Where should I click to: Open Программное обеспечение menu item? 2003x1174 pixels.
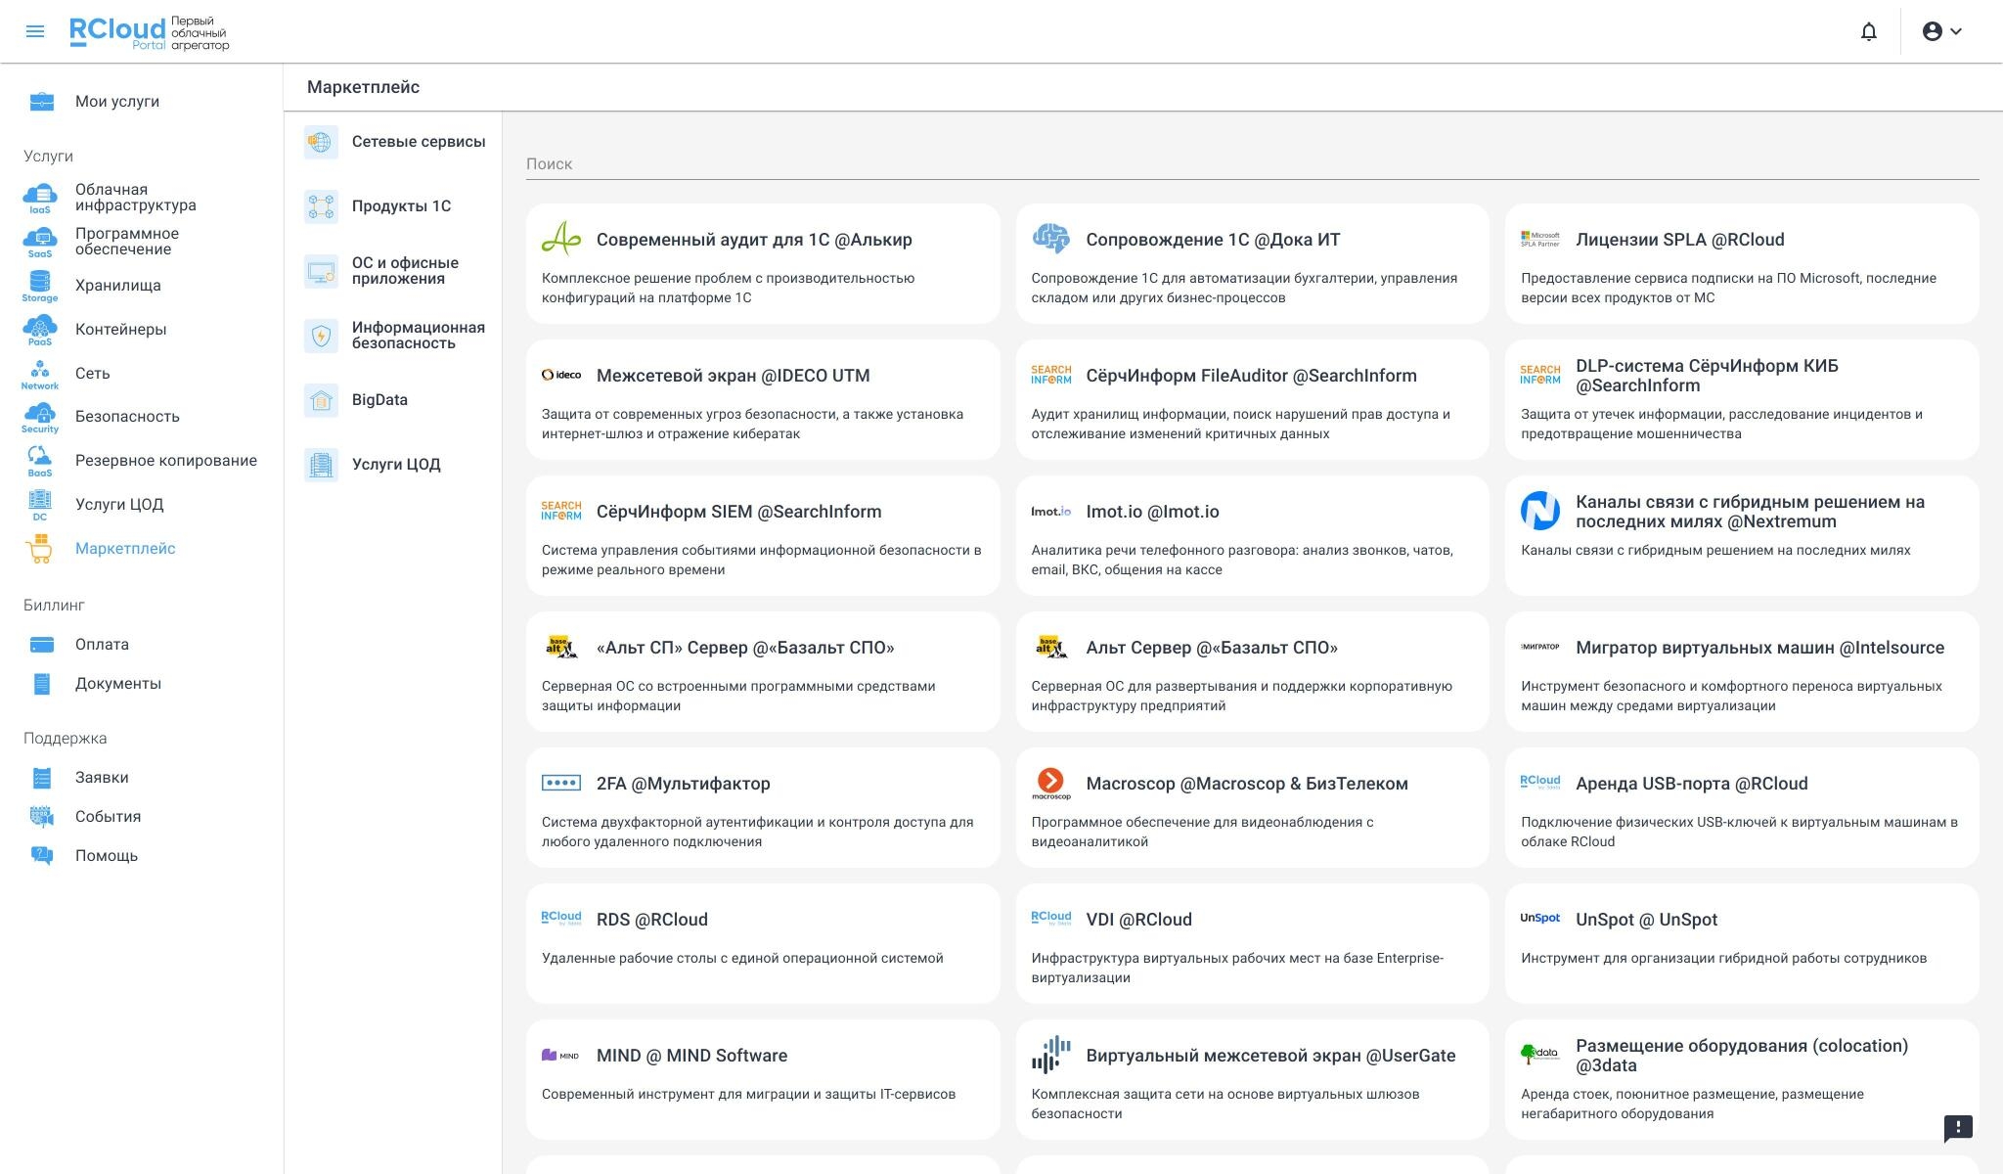coord(127,242)
